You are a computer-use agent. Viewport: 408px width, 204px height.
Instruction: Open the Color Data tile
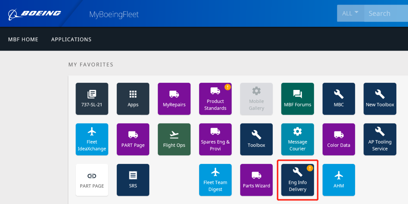coord(339,139)
